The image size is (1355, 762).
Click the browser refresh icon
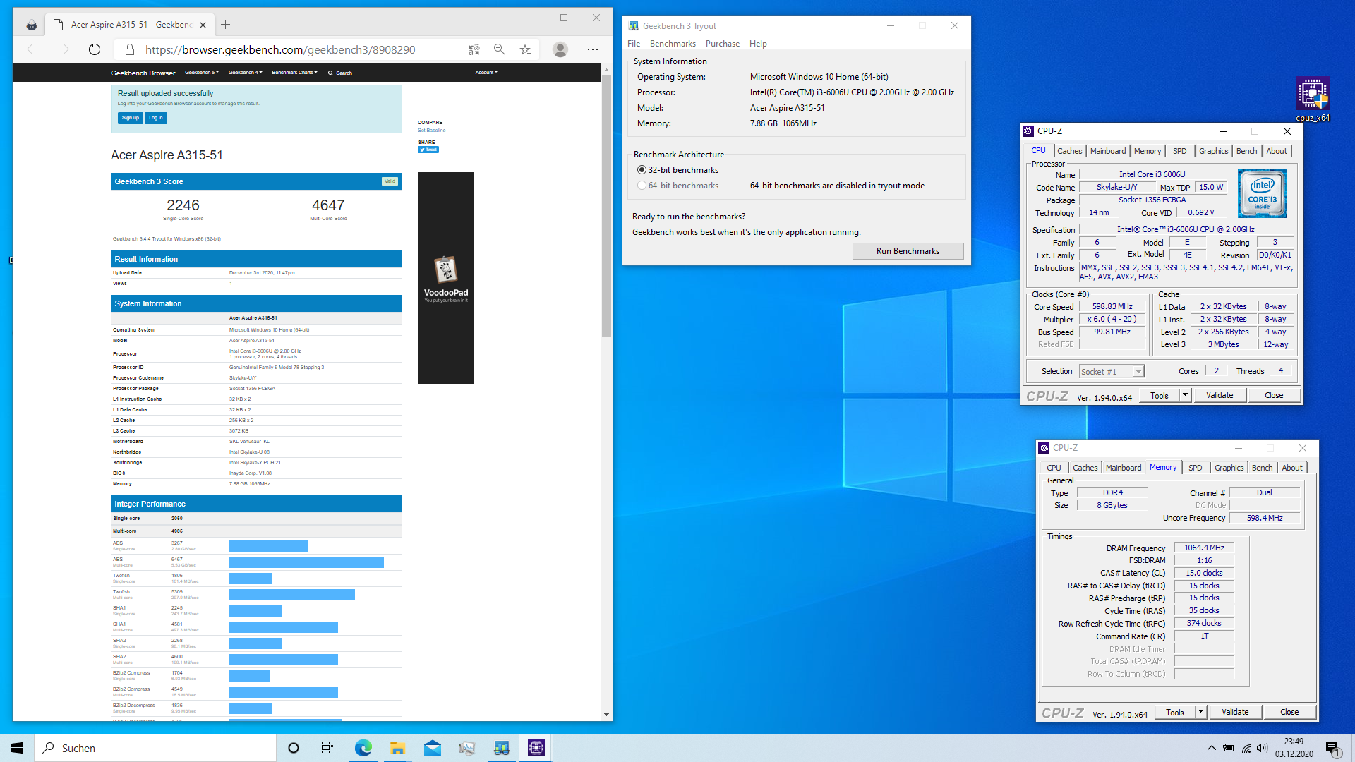pos(95,49)
